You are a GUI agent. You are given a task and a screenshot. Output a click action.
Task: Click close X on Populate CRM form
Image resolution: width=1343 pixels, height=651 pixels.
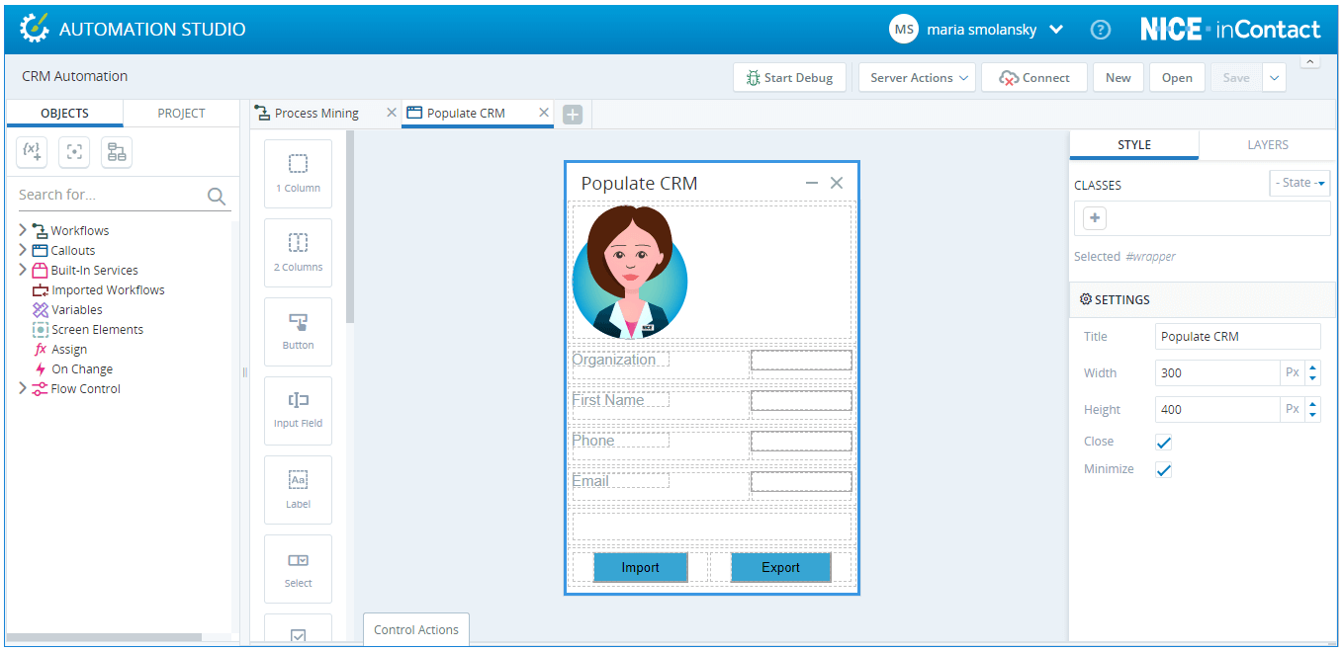point(837,183)
